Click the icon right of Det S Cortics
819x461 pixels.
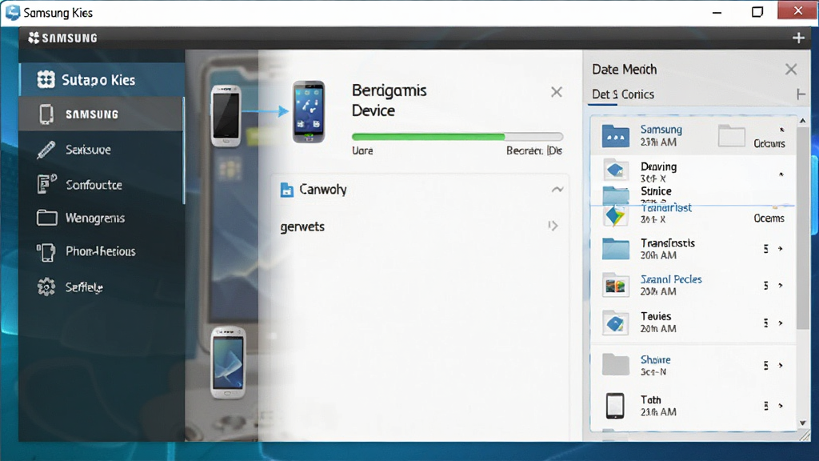click(x=800, y=94)
